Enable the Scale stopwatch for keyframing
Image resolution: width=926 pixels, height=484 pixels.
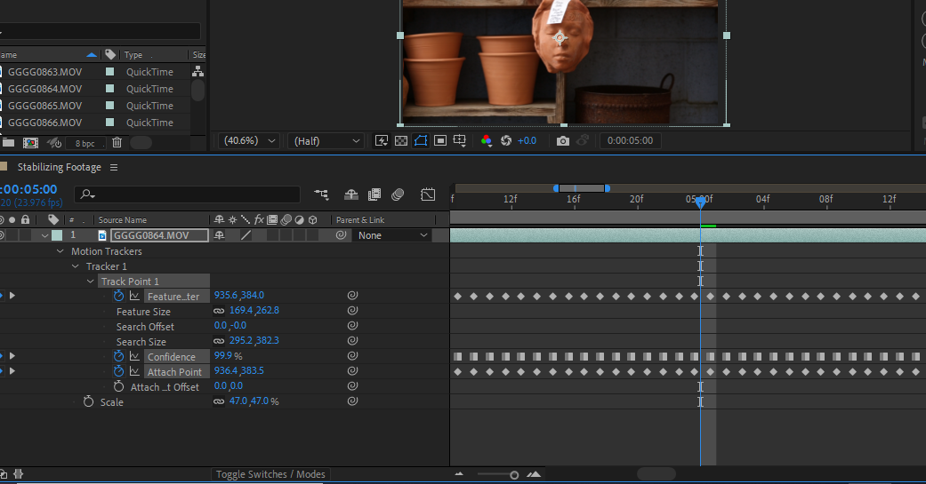pyautogui.click(x=89, y=401)
